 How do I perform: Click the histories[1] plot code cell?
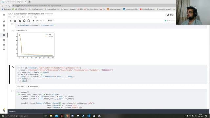(111, 26)
